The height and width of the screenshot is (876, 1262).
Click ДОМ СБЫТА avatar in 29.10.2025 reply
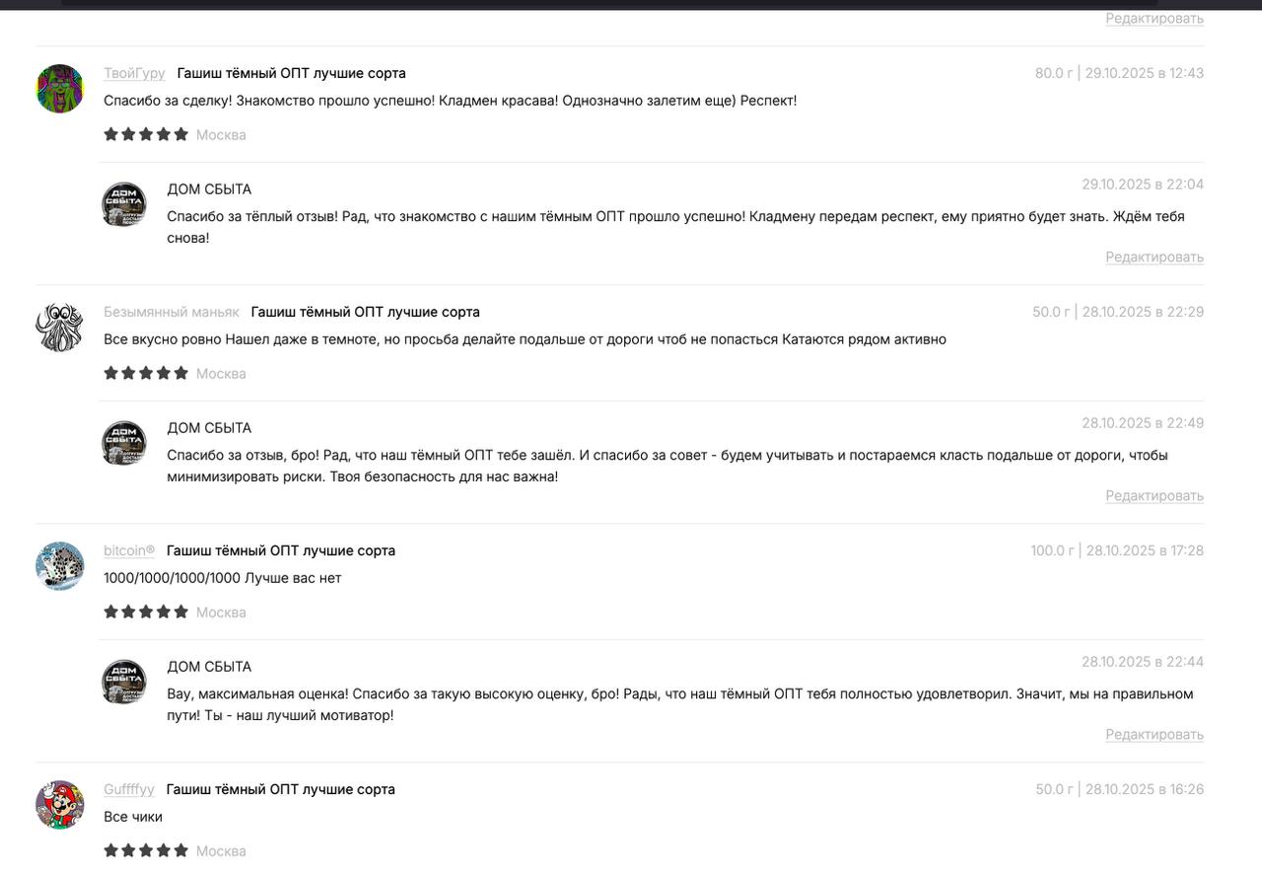124,204
